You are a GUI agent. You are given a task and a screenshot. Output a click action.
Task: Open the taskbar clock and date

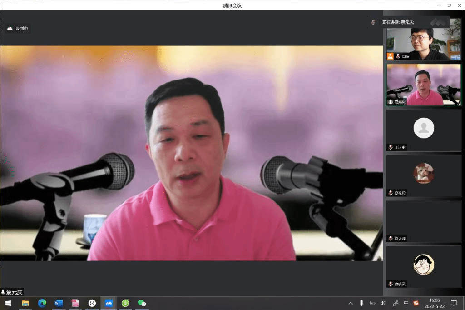tap(434, 303)
